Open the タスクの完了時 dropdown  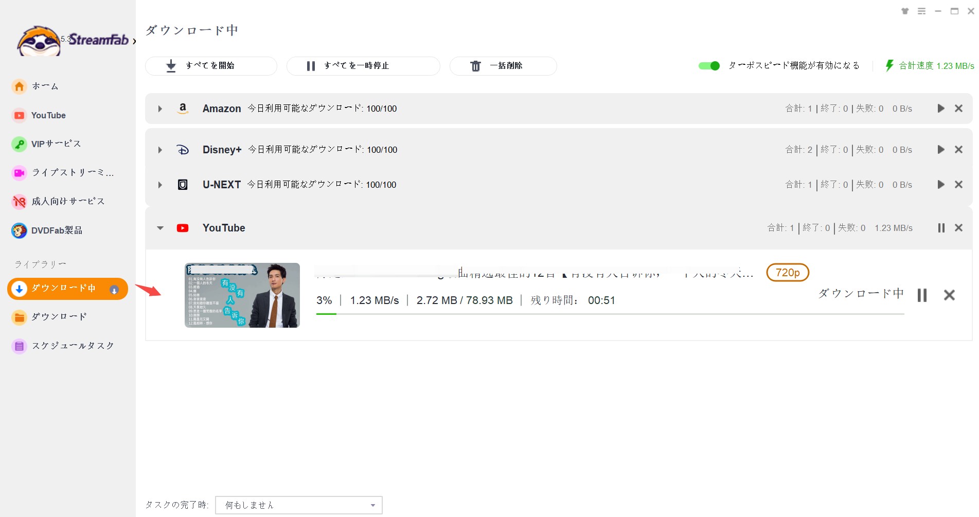click(x=299, y=505)
